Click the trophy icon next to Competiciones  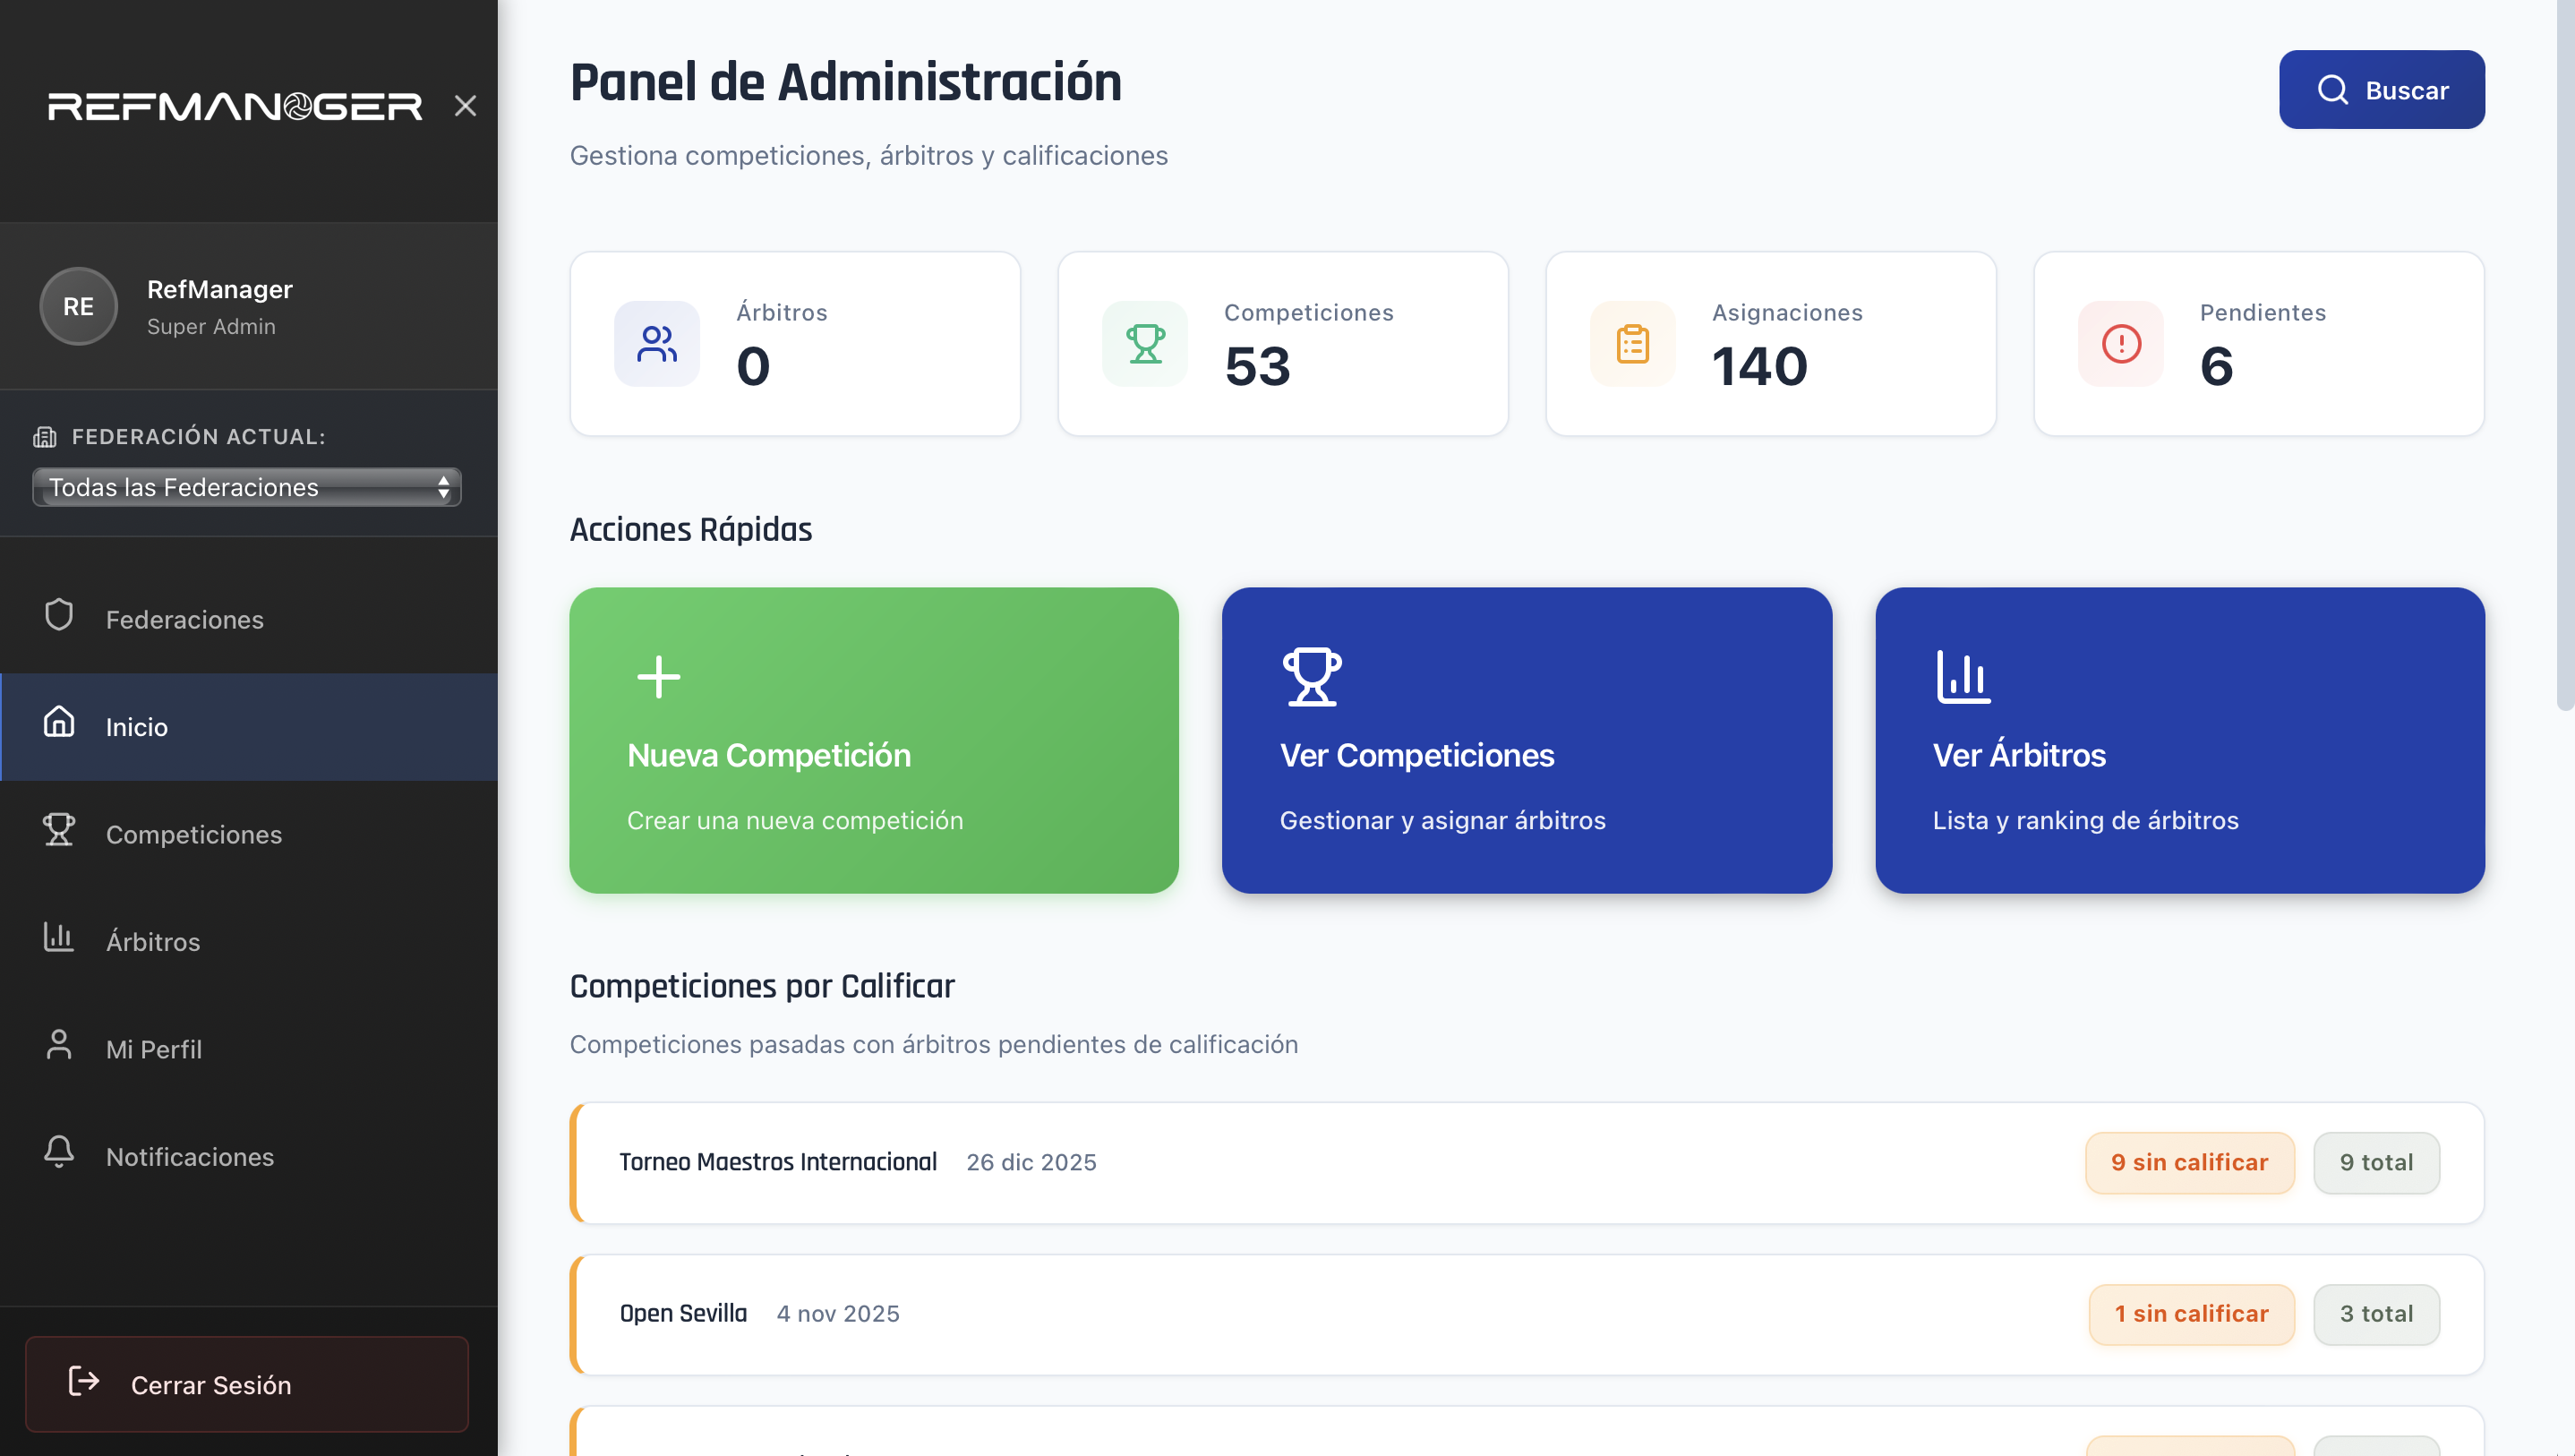[59, 832]
